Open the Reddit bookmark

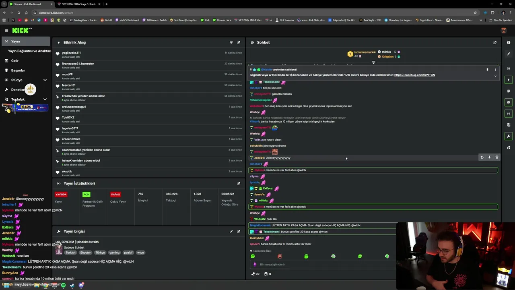[x=106, y=20]
